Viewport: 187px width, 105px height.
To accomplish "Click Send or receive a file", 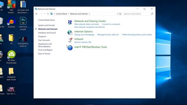I will click(83, 42).
